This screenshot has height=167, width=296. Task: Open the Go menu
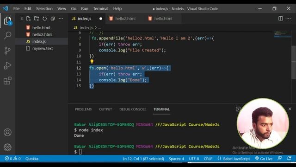(74, 8)
